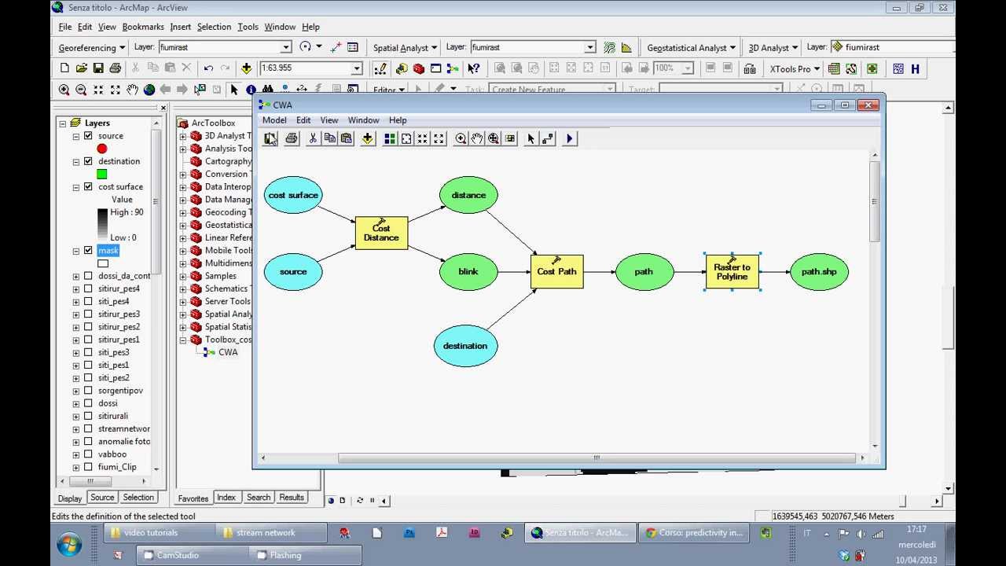1006x566 pixels.
Task: Open the Spatial Analyst dropdown
Action: [405, 48]
